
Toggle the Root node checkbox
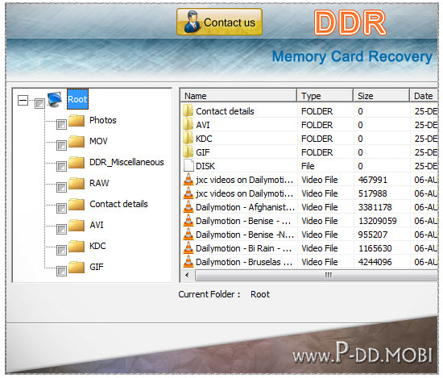pyautogui.click(x=39, y=103)
